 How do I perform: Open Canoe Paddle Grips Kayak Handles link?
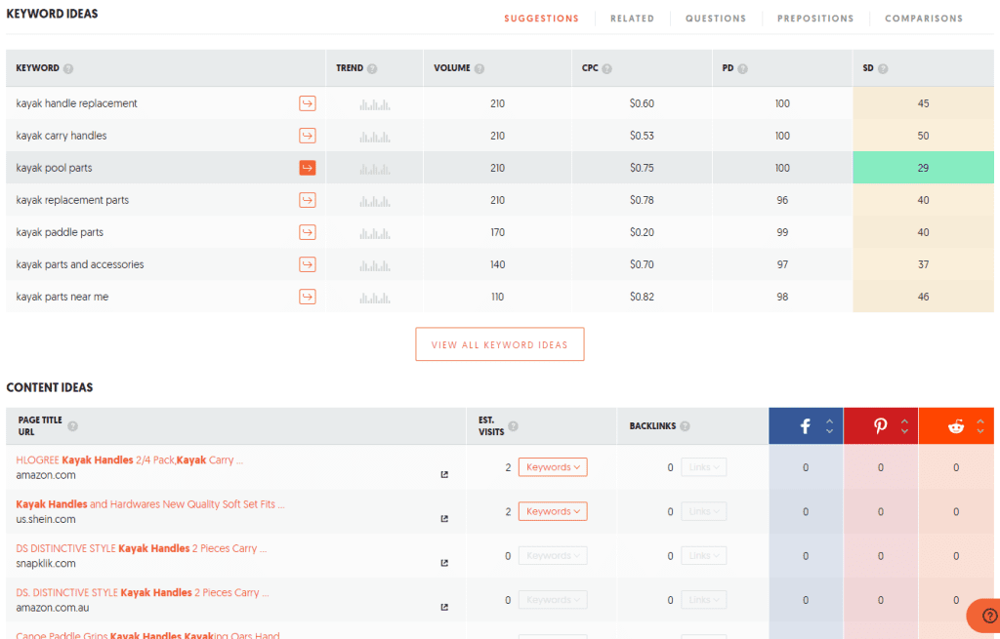click(148, 635)
